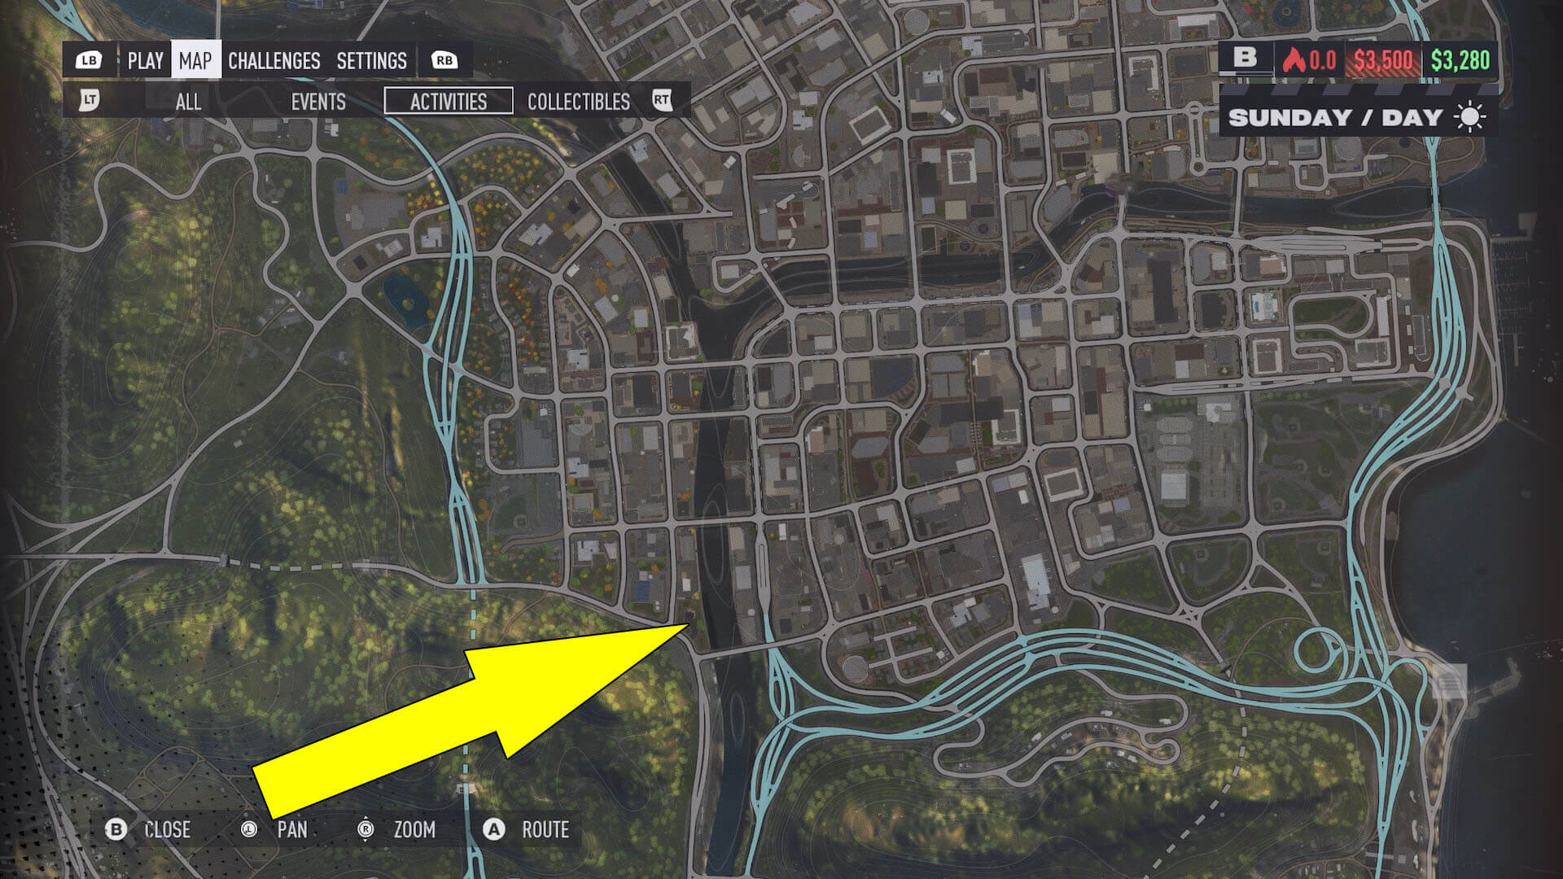Click the $3,280 bank balance

pyautogui.click(x=1460, y=59)
